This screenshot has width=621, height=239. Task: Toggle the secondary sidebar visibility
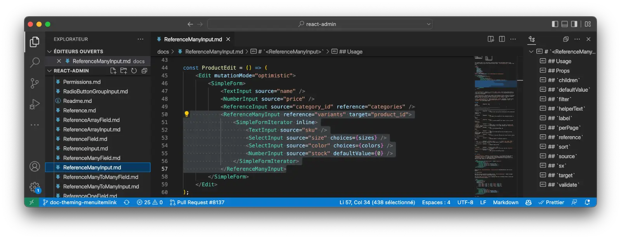coord(574,24)
